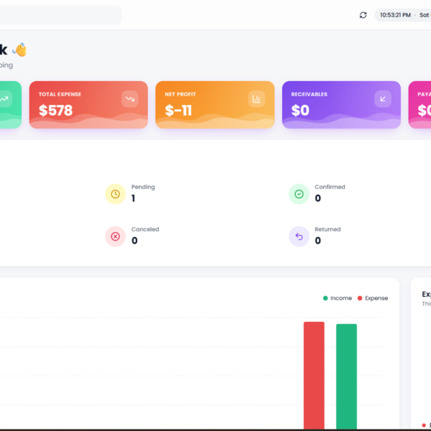Image resolution: width=431 pixels, height=431 pixels.
Task: Toggle Expense series in chart legend
Action: coord(373,298)
